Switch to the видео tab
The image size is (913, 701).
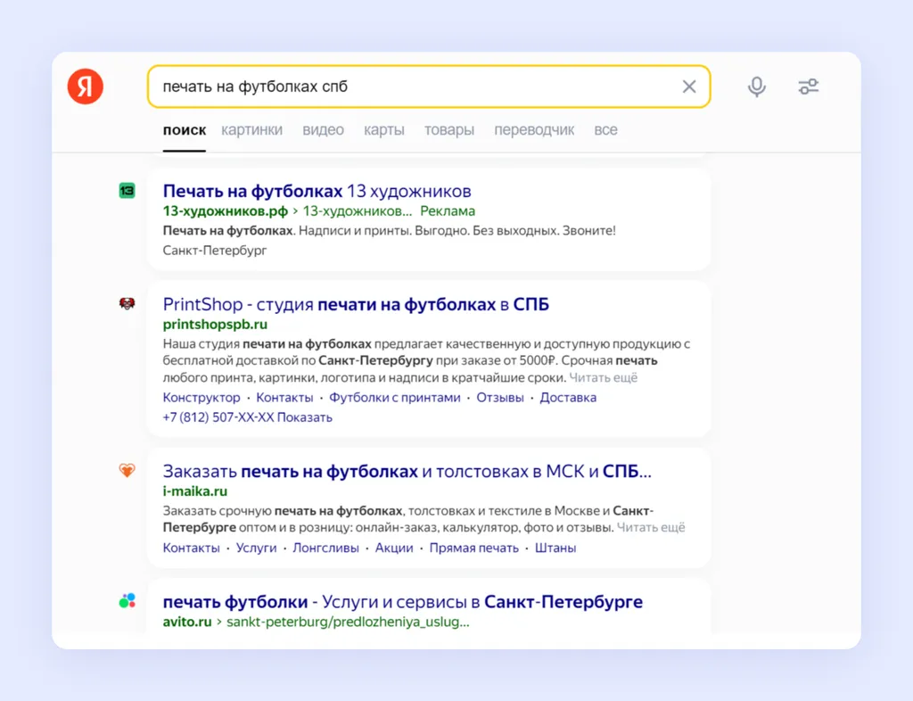tap(323, 130)
